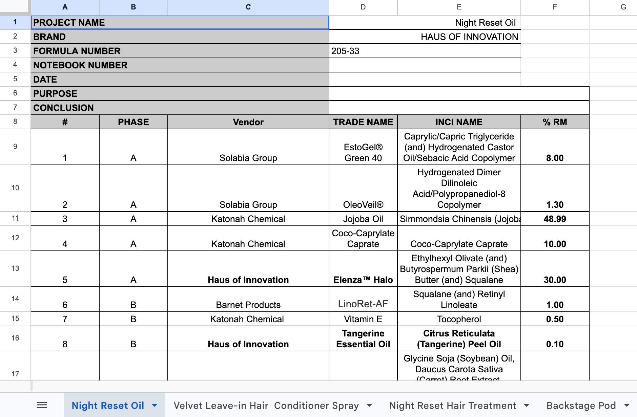
Task: Click the INCI NAME header cell
Action: point(459,122)
